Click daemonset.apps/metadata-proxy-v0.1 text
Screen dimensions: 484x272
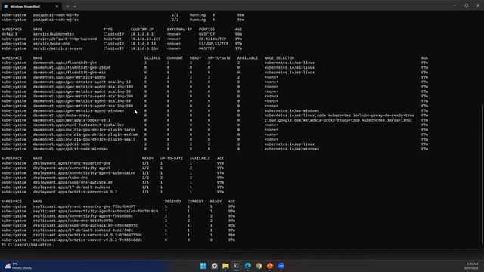72,120
